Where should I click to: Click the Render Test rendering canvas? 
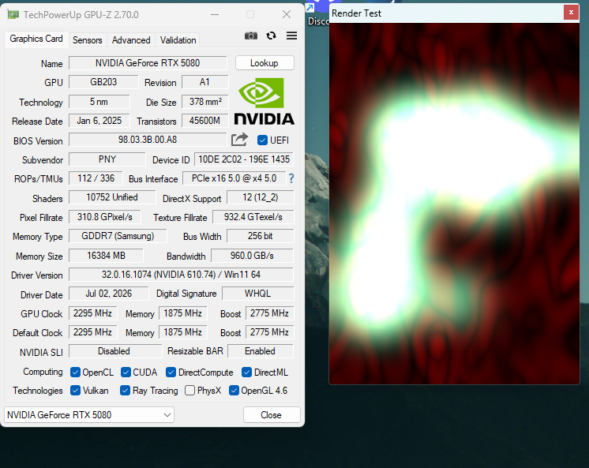pos(454,204)
